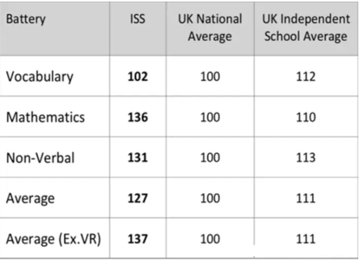Click the UK National Average header
The image size is (360, 261).
coord(210,27)
